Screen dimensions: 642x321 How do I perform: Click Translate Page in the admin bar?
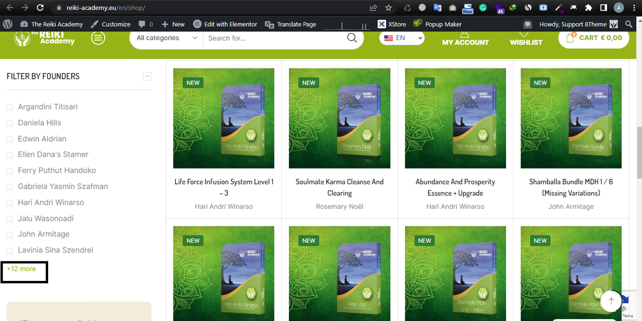pos(290,24)
